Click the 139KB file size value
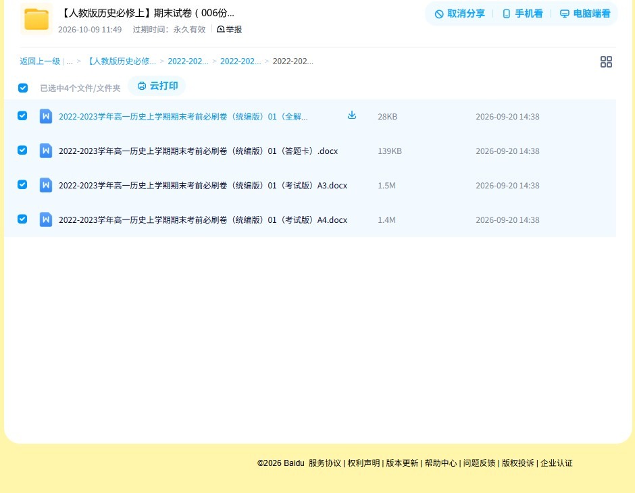Viewport: 635px width, 493px height. [390, 151]
